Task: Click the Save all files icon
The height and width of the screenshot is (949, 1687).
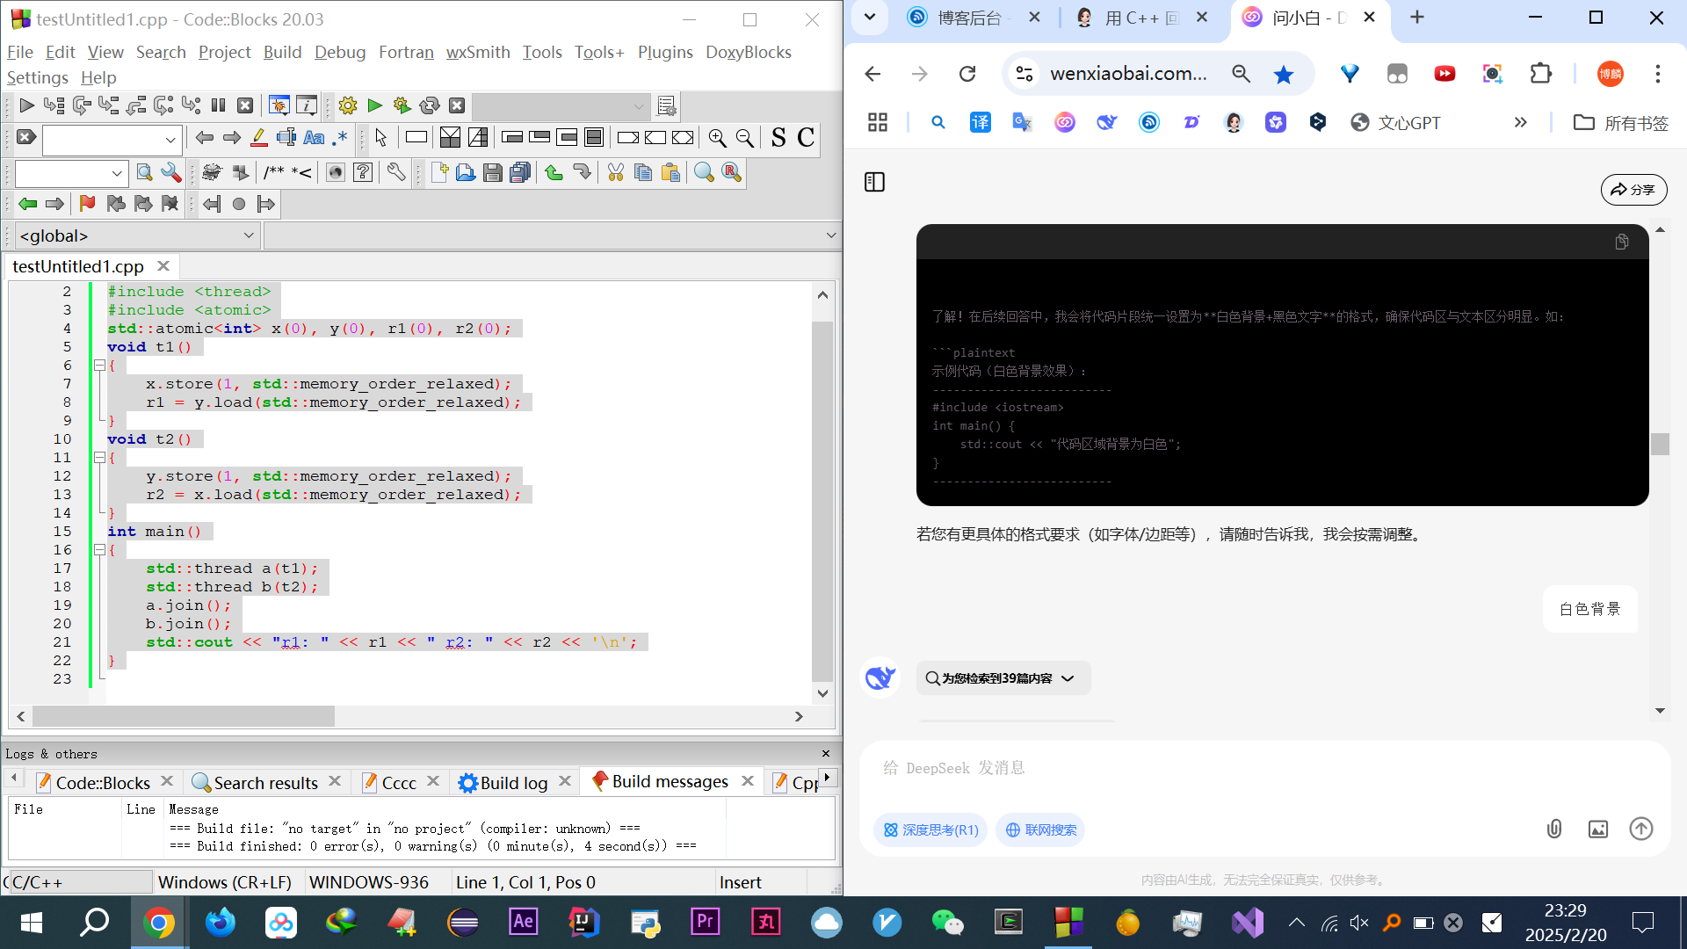Action: 520,172
